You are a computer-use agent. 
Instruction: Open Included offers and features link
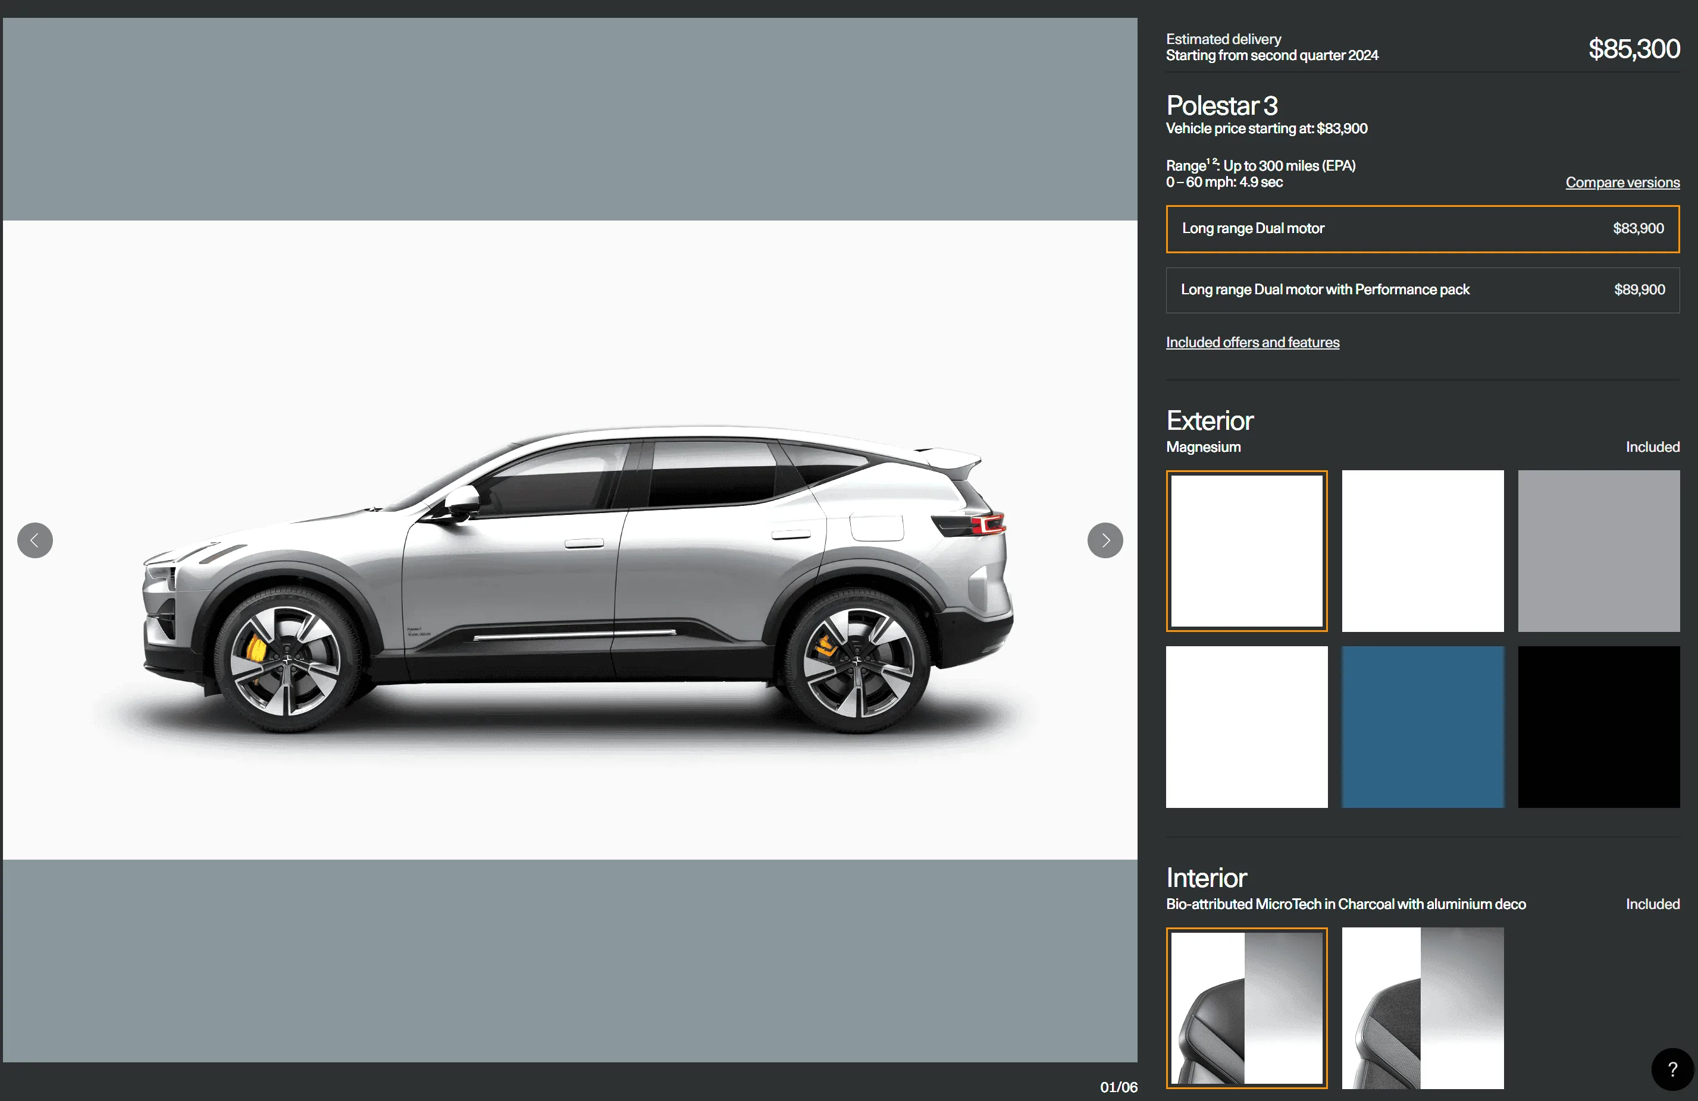(1252, 342)
